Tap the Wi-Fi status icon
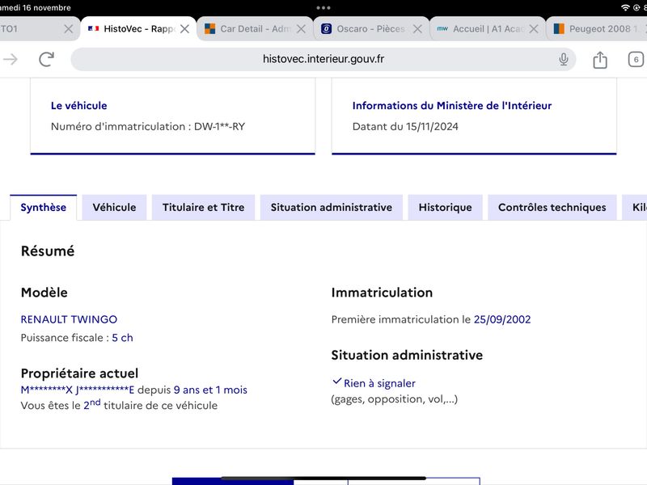647x485 pixels. 625,8
